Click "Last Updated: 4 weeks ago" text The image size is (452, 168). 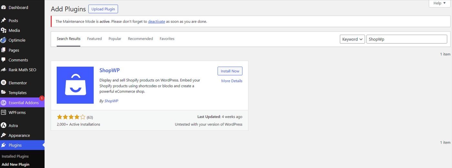click(x=220, y=117)
